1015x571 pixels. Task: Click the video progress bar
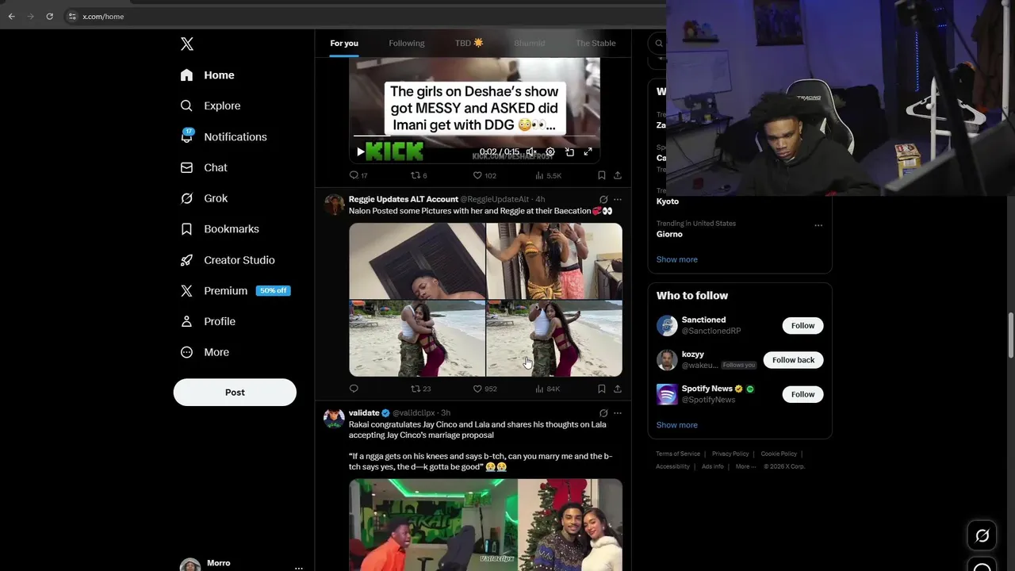[x=474, y=136]
